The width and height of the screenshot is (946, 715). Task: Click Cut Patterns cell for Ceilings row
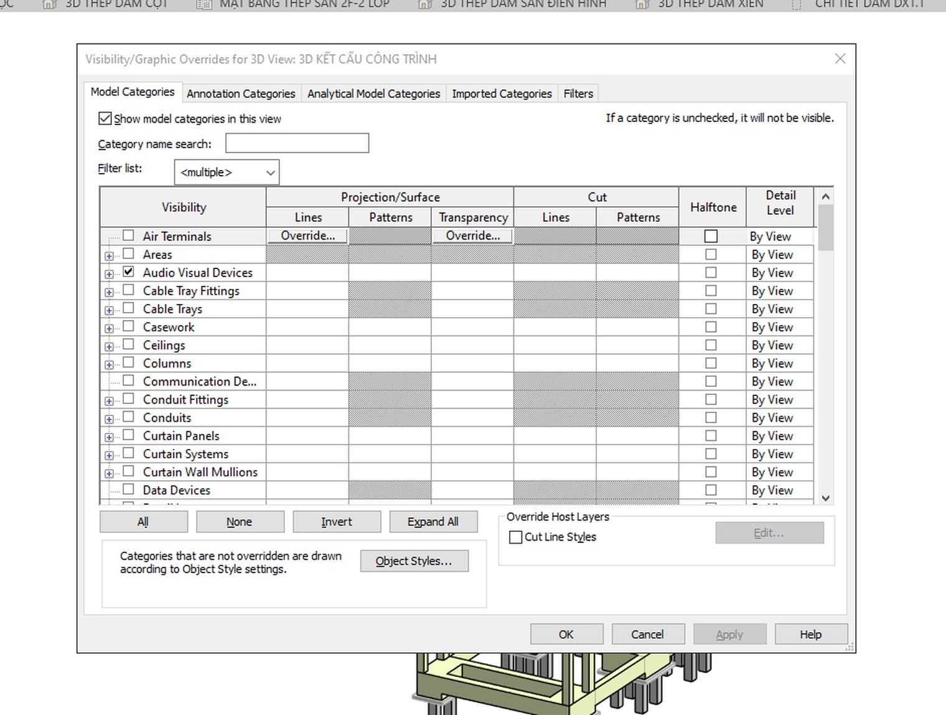638,345
